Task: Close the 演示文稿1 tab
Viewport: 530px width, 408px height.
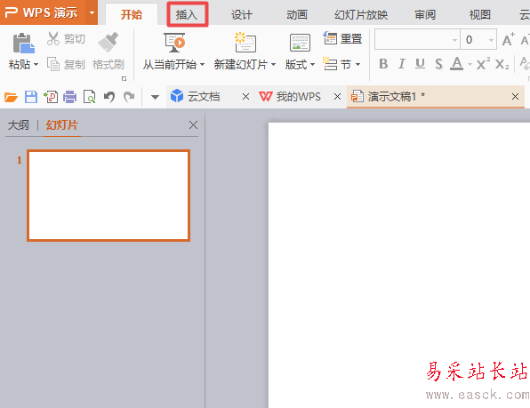Action: (515, 97)
